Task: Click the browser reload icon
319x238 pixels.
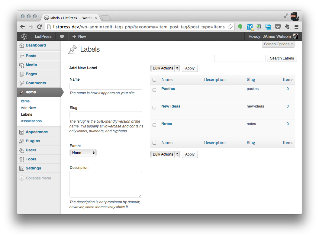Action: [x=40, y=27]
